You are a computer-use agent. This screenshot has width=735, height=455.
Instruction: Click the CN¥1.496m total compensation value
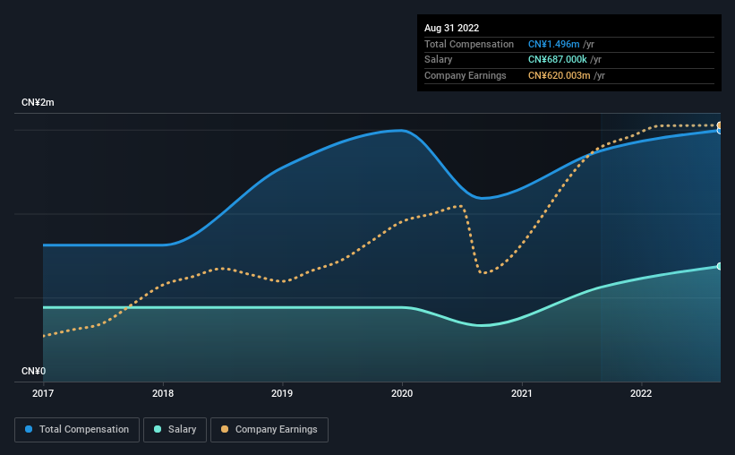tap(553, 44)
